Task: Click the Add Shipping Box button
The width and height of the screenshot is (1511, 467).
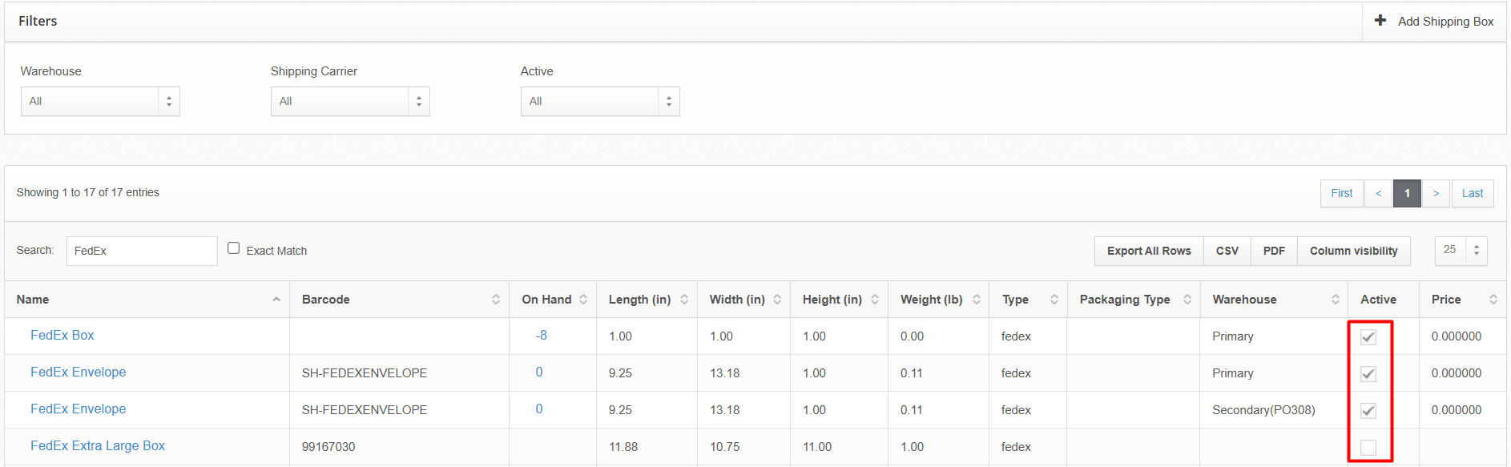Action: click(1434, 22)
